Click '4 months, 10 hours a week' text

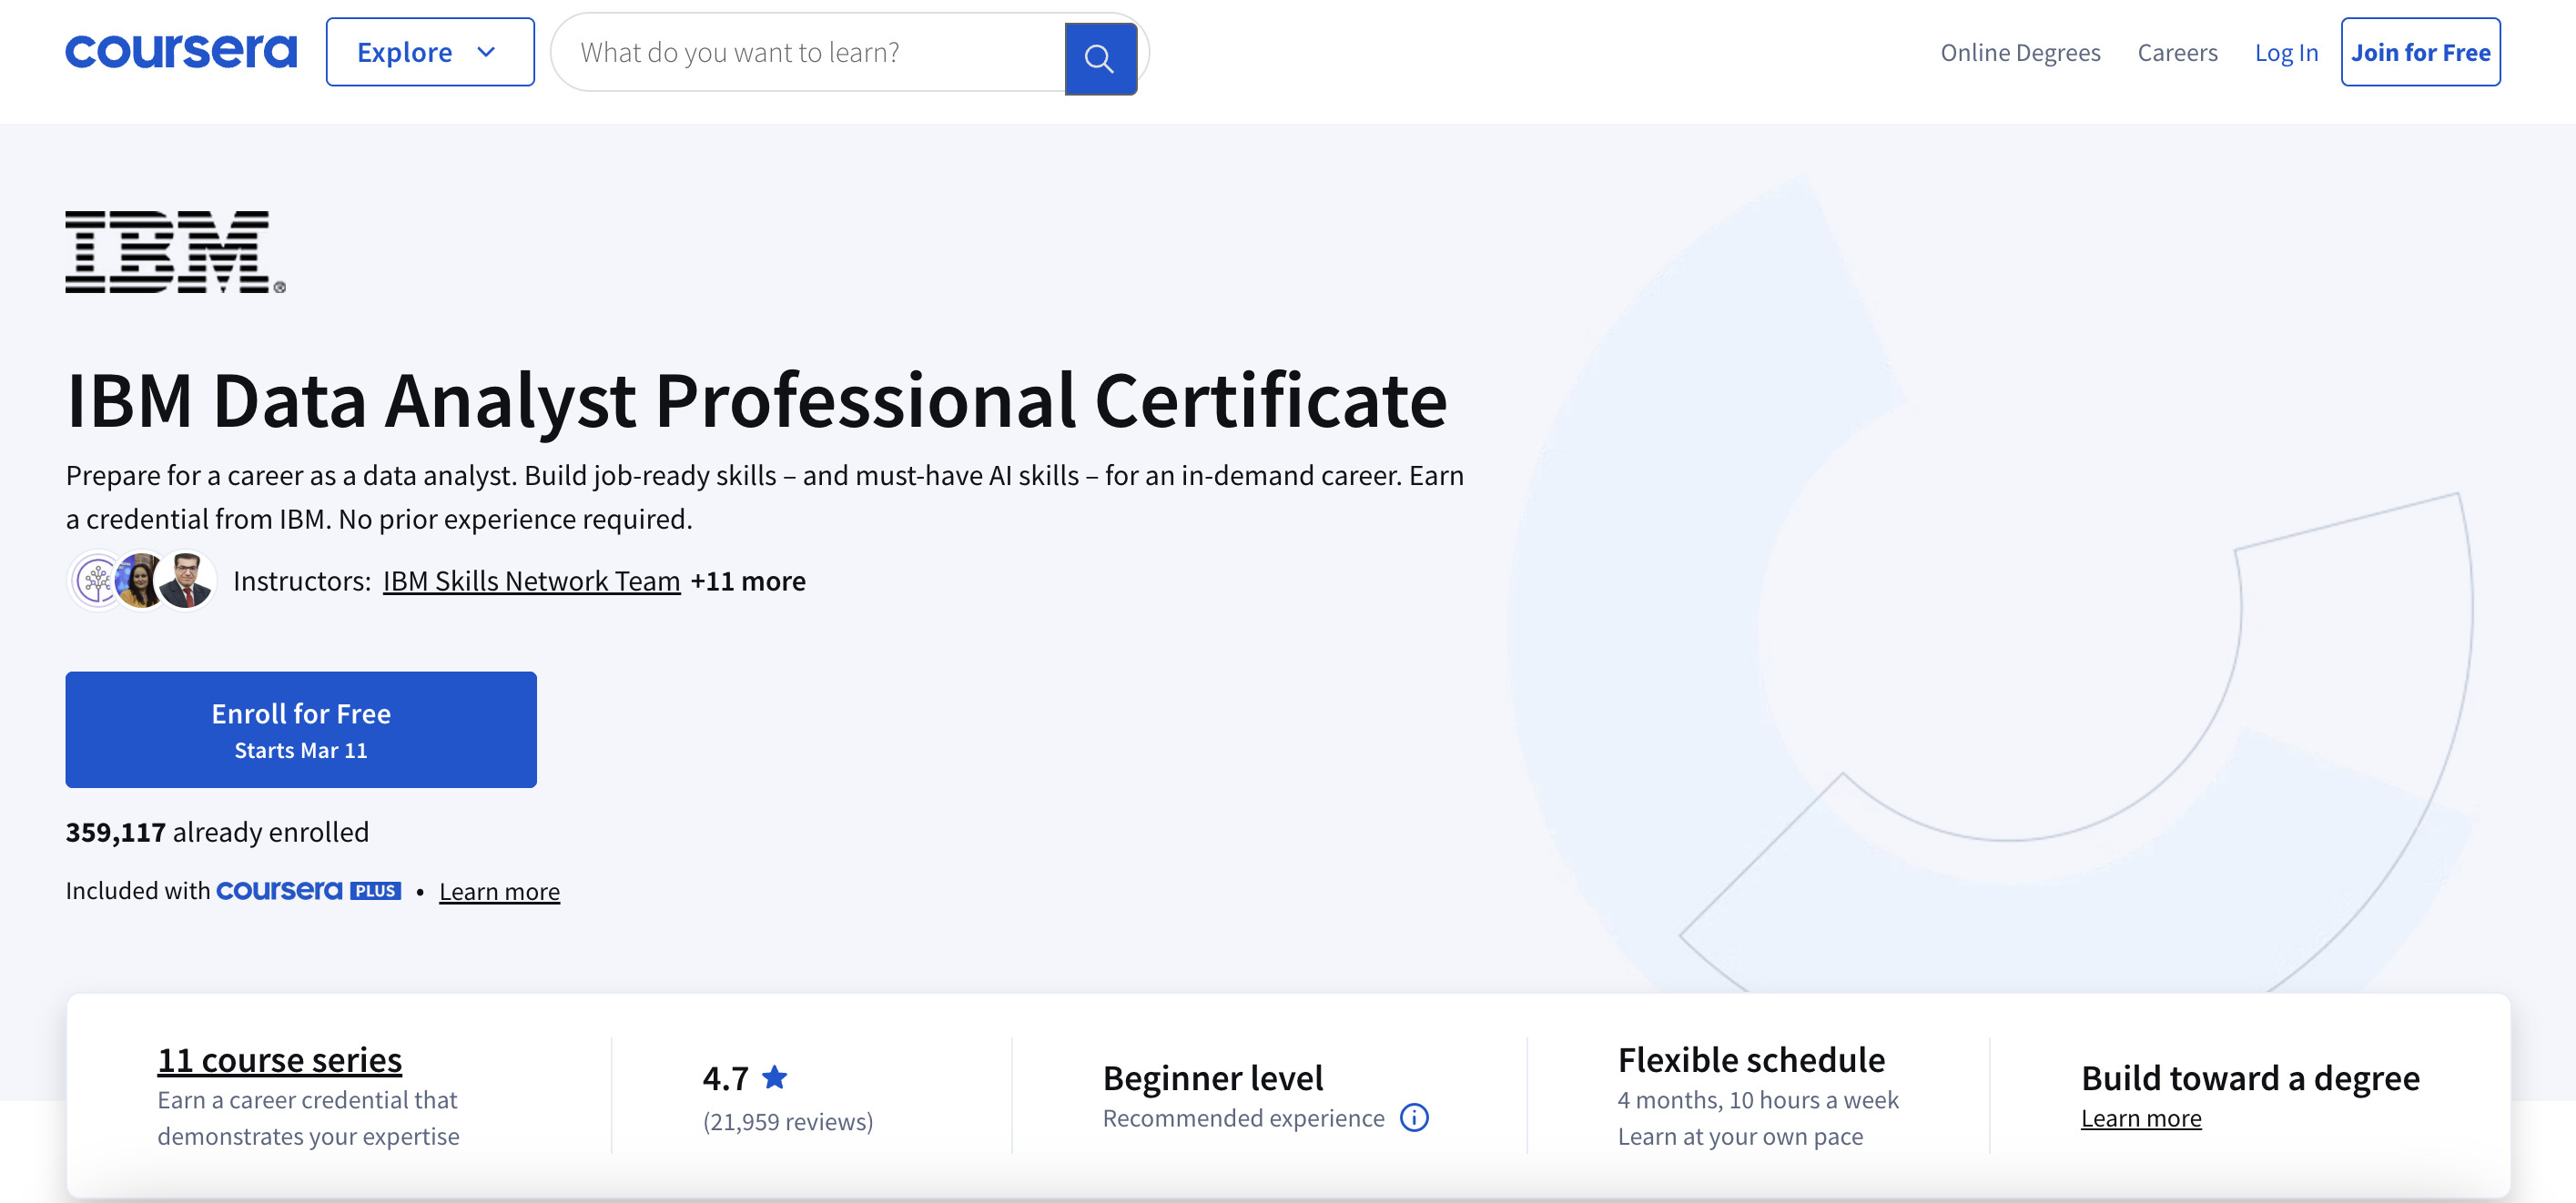tap(1758, 1099)
